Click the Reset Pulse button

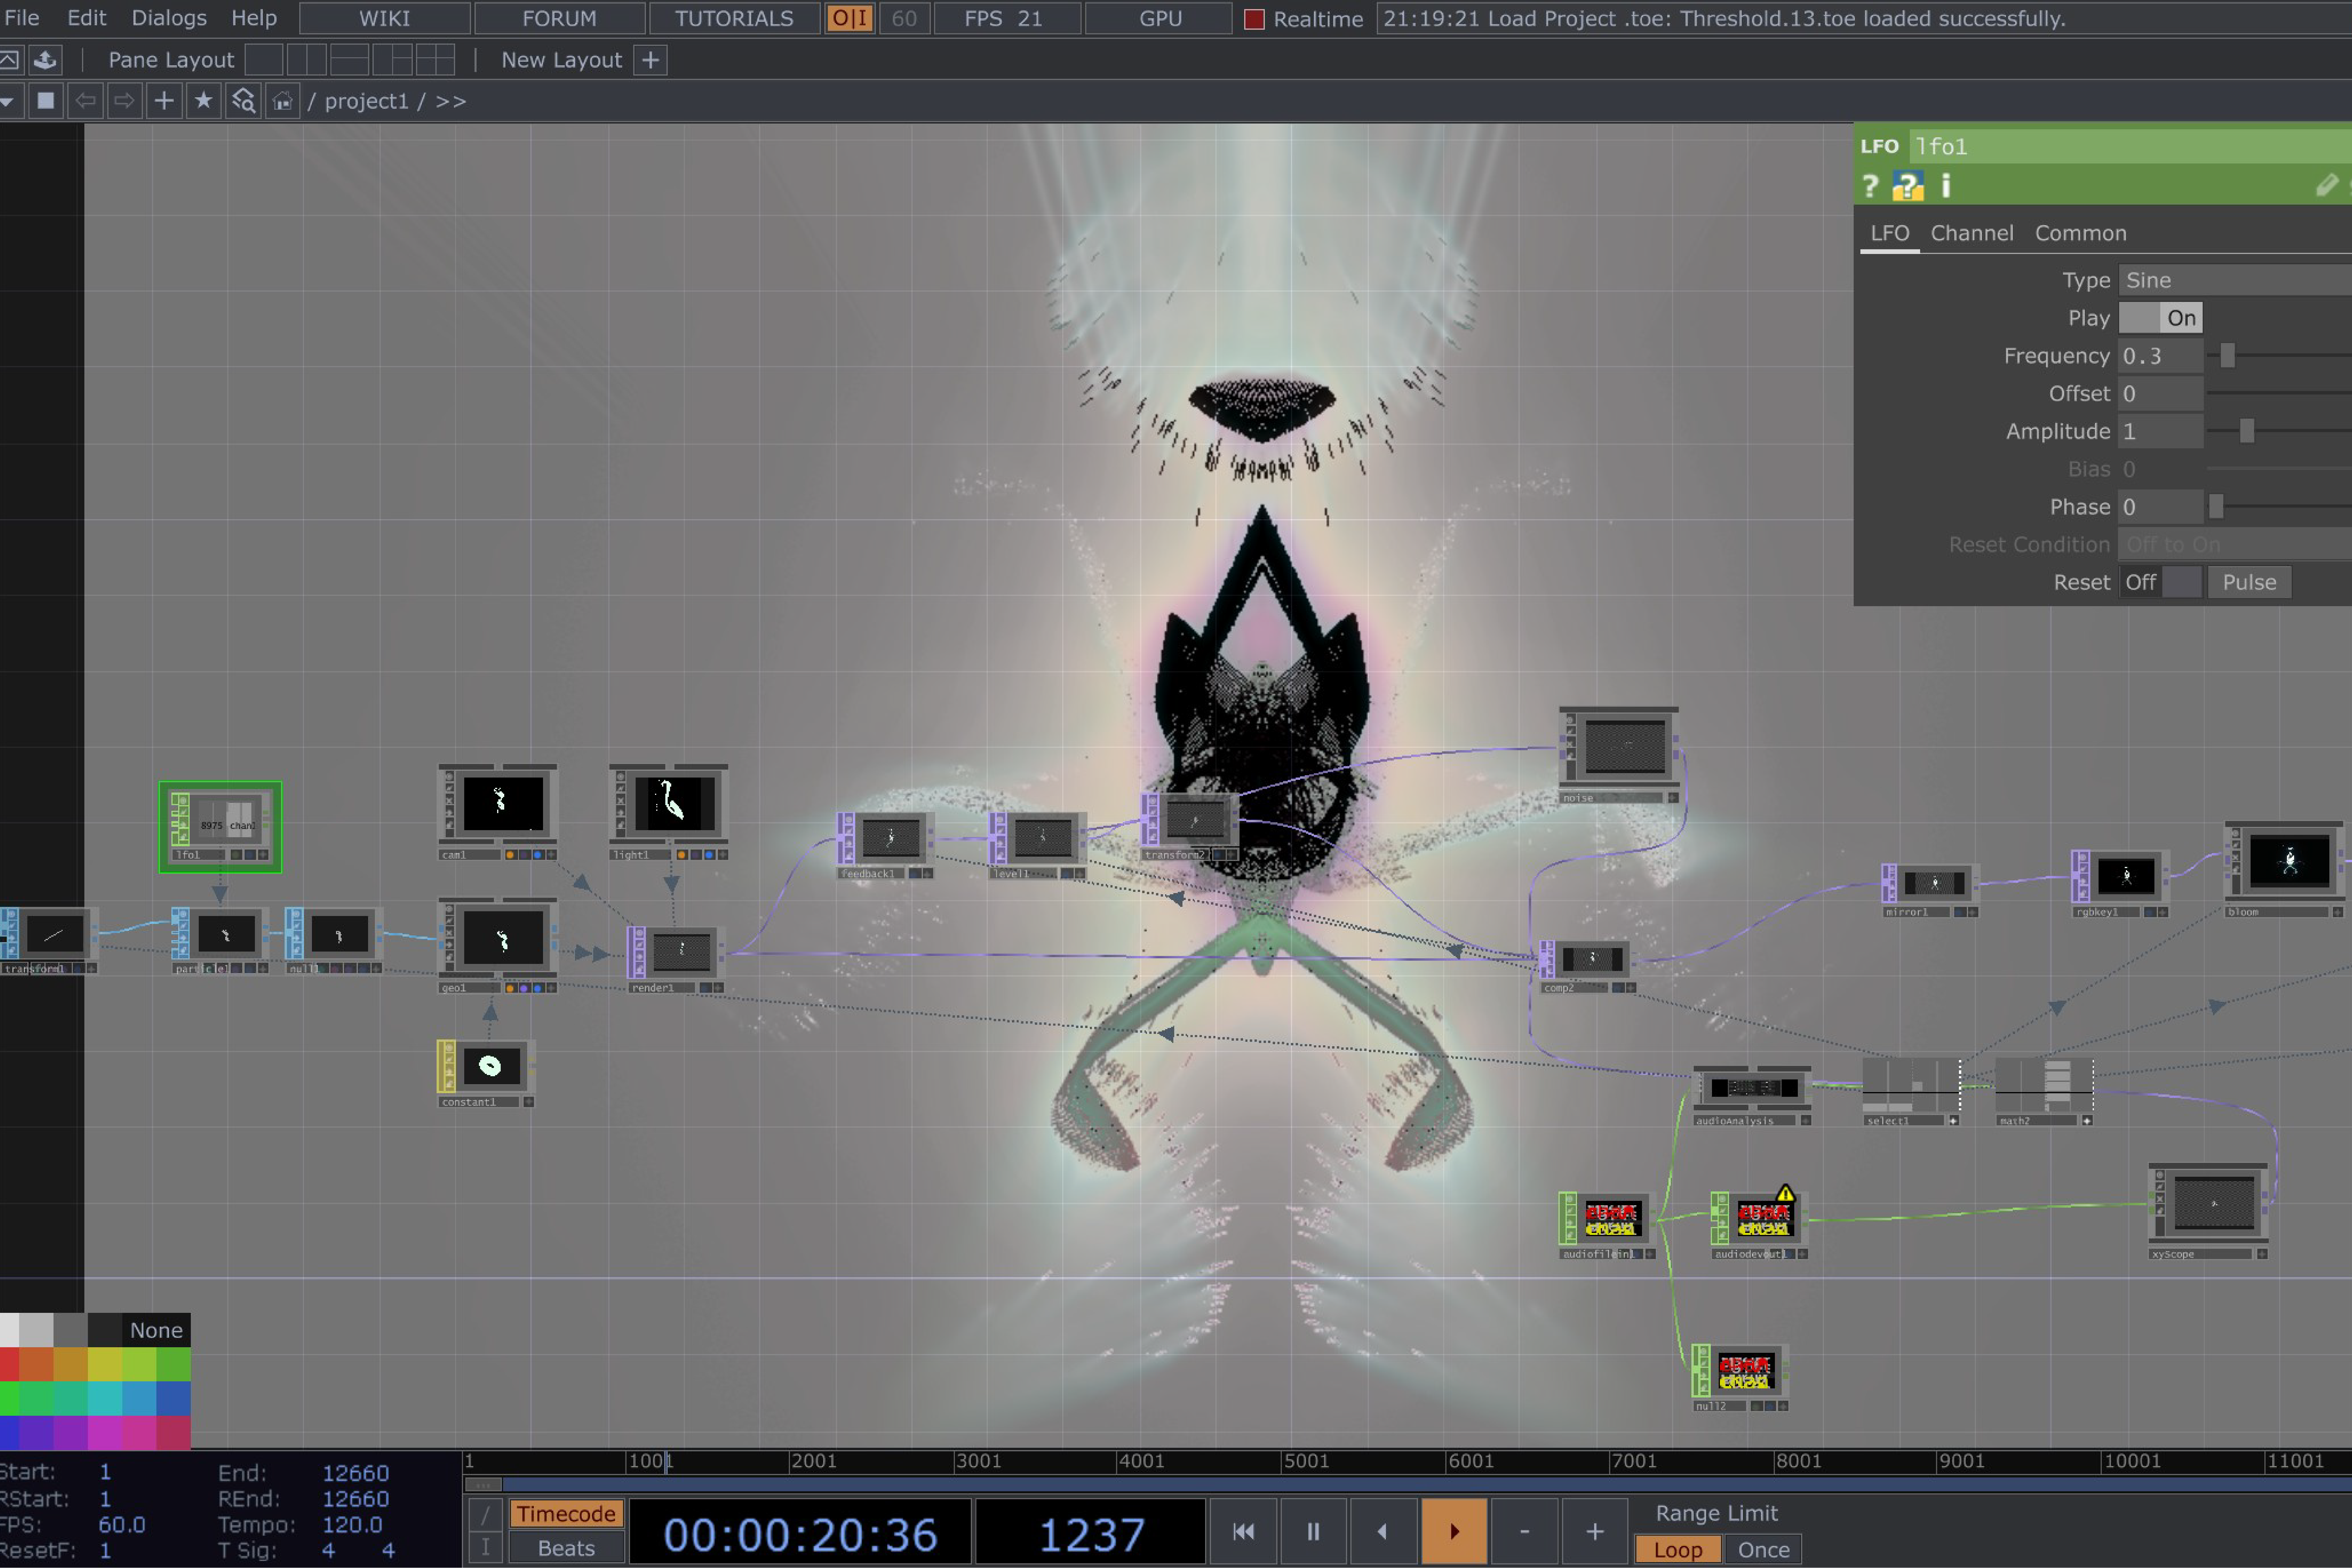click(x=2249, y=582)
